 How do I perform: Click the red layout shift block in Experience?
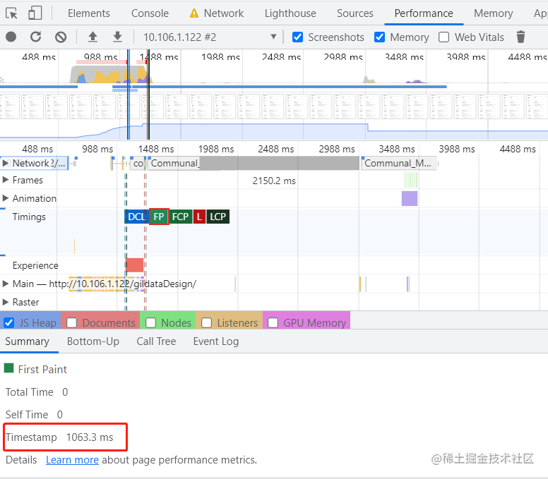pos(135,265)
